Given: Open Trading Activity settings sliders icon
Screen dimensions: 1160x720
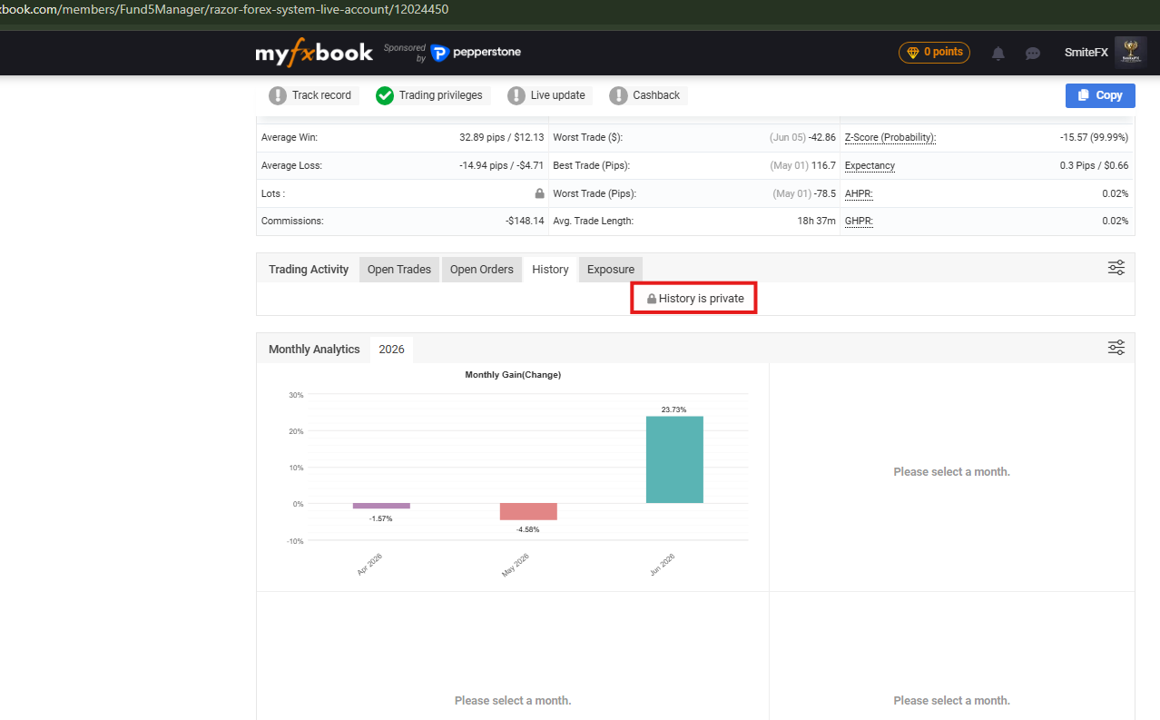Looking at the screenshot, I should (1116, 268).
